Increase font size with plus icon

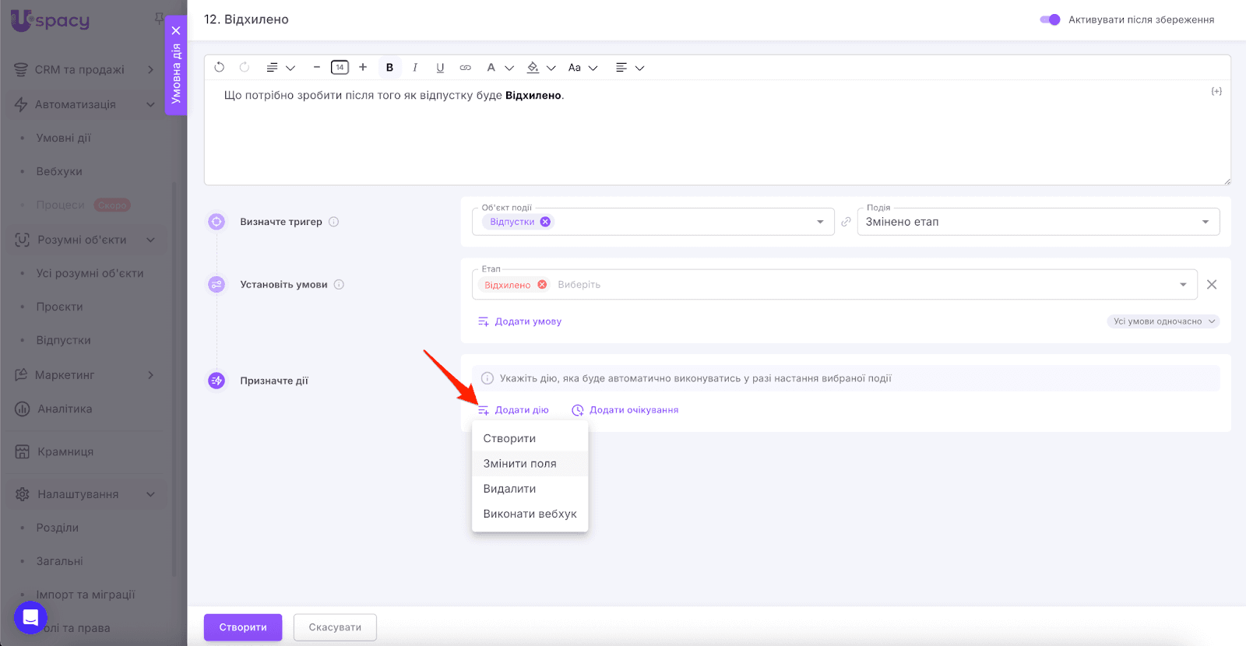(363, 68)
